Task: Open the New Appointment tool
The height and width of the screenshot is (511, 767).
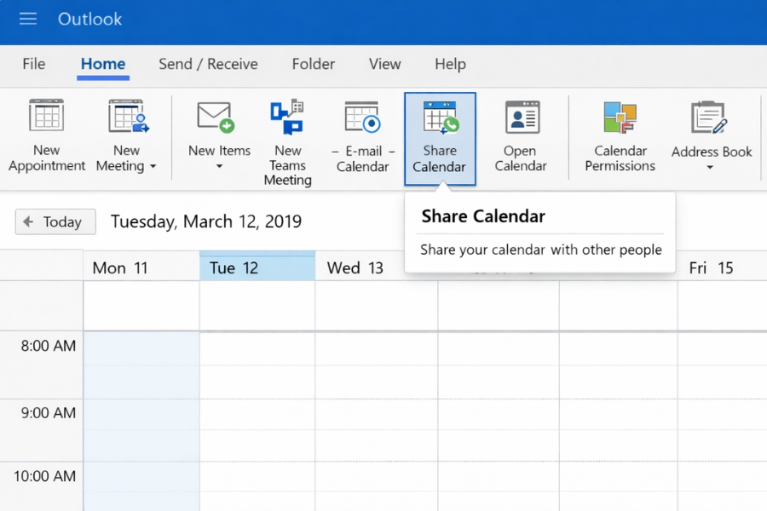Action: pyautogui.click(x=46, y=136)
